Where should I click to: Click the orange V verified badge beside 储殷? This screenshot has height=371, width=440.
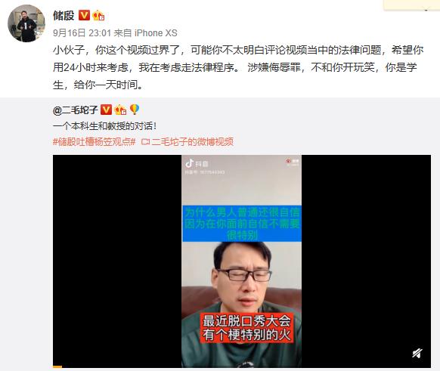point(84,15)
